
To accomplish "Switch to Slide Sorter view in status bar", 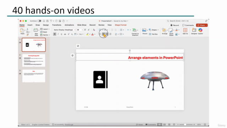I will [165, 124].
